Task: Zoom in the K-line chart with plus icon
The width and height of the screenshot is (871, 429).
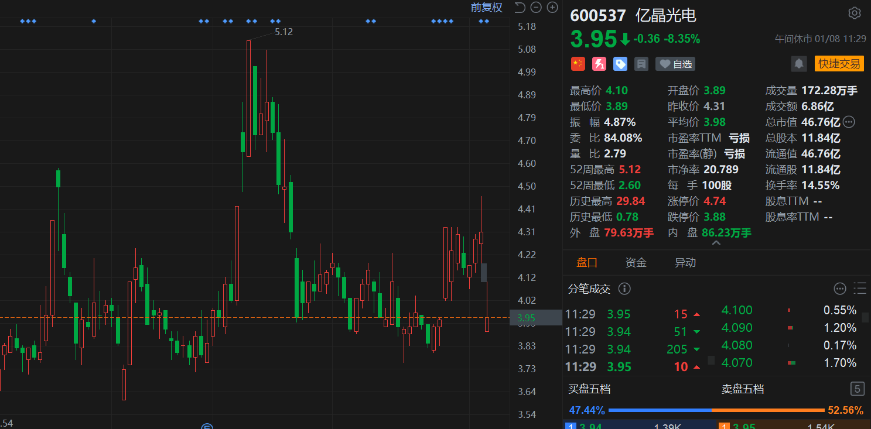Action: pyautogui.click(x=552, y=8)
